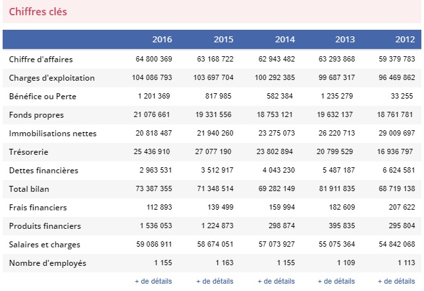
Task: Show more details for the 2013 column
Action: [337, 281]
